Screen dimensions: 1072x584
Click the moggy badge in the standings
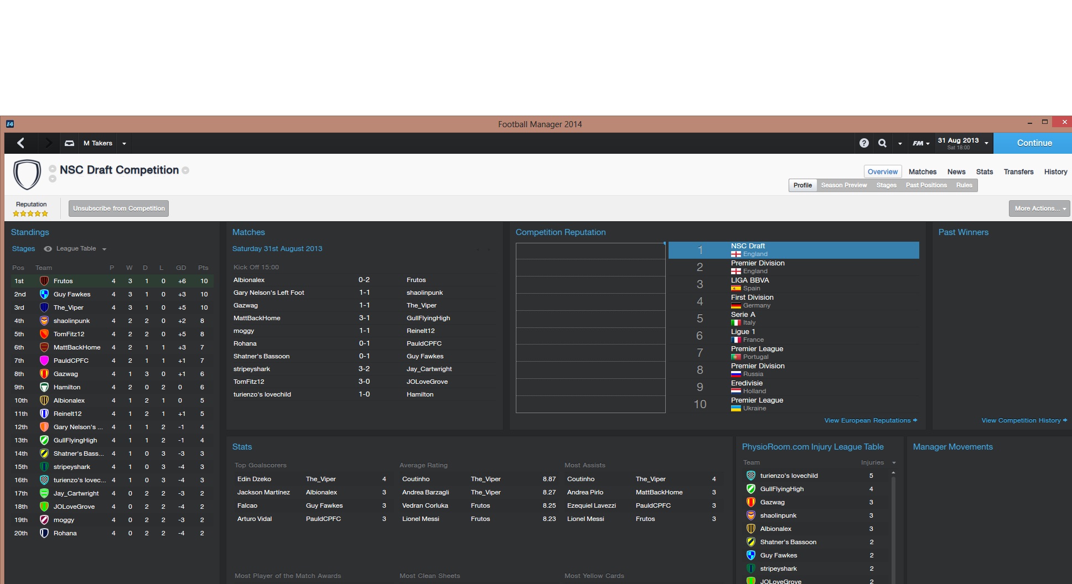click(x=44, y=520)
